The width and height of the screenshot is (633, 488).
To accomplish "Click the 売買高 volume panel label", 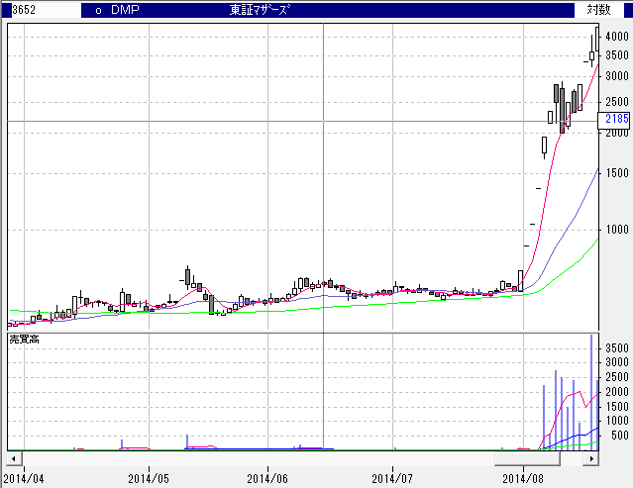I will click(x=24, y=340).
